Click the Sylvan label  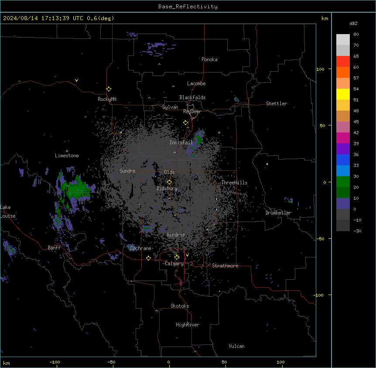tap(170, 107)
